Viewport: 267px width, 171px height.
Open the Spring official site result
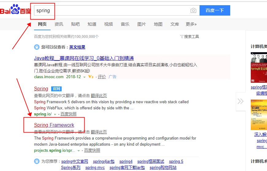tap(41, 89)
